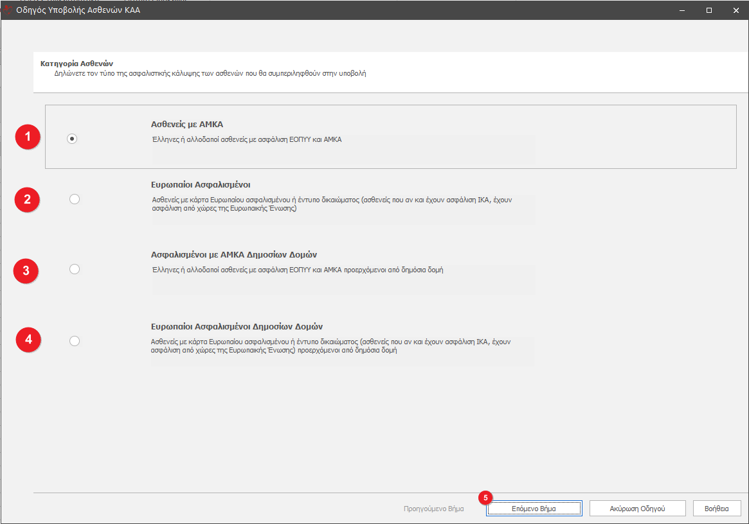749x524 pixels.
Task: Cancel the wizard via 'Ακύρωση Οδηγού'
Action: coord(637,509)
